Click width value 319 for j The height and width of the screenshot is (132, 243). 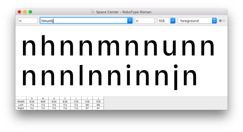click(98, 102)
